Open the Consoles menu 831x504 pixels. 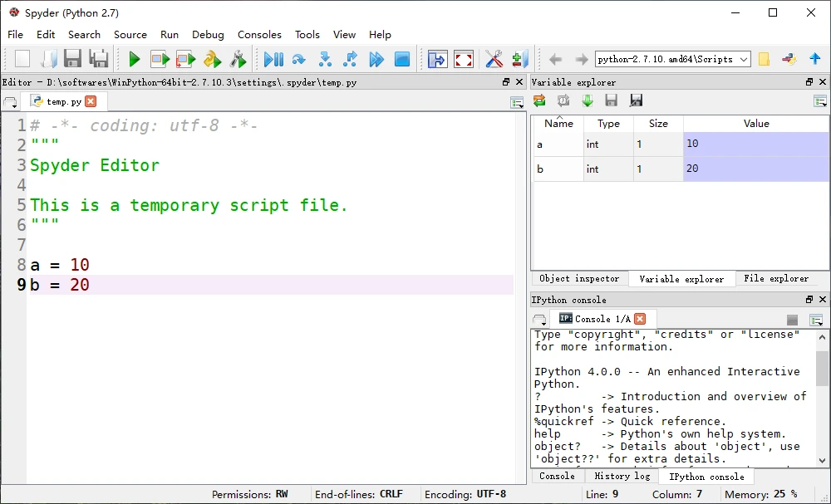pyautogui.click(x=259, y=34)
